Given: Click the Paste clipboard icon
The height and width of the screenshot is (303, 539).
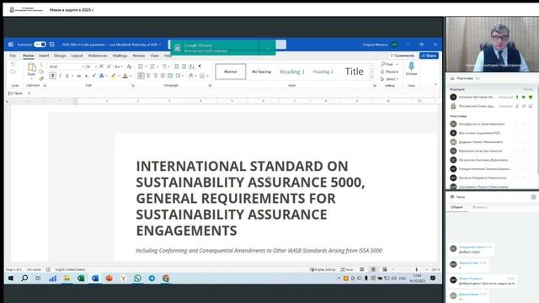Looking at the screenshot, I should [x=32, y=67].
